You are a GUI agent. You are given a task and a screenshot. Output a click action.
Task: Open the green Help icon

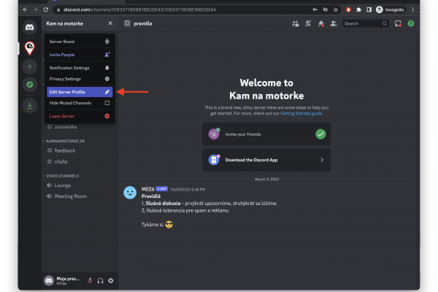click(411, 24)
